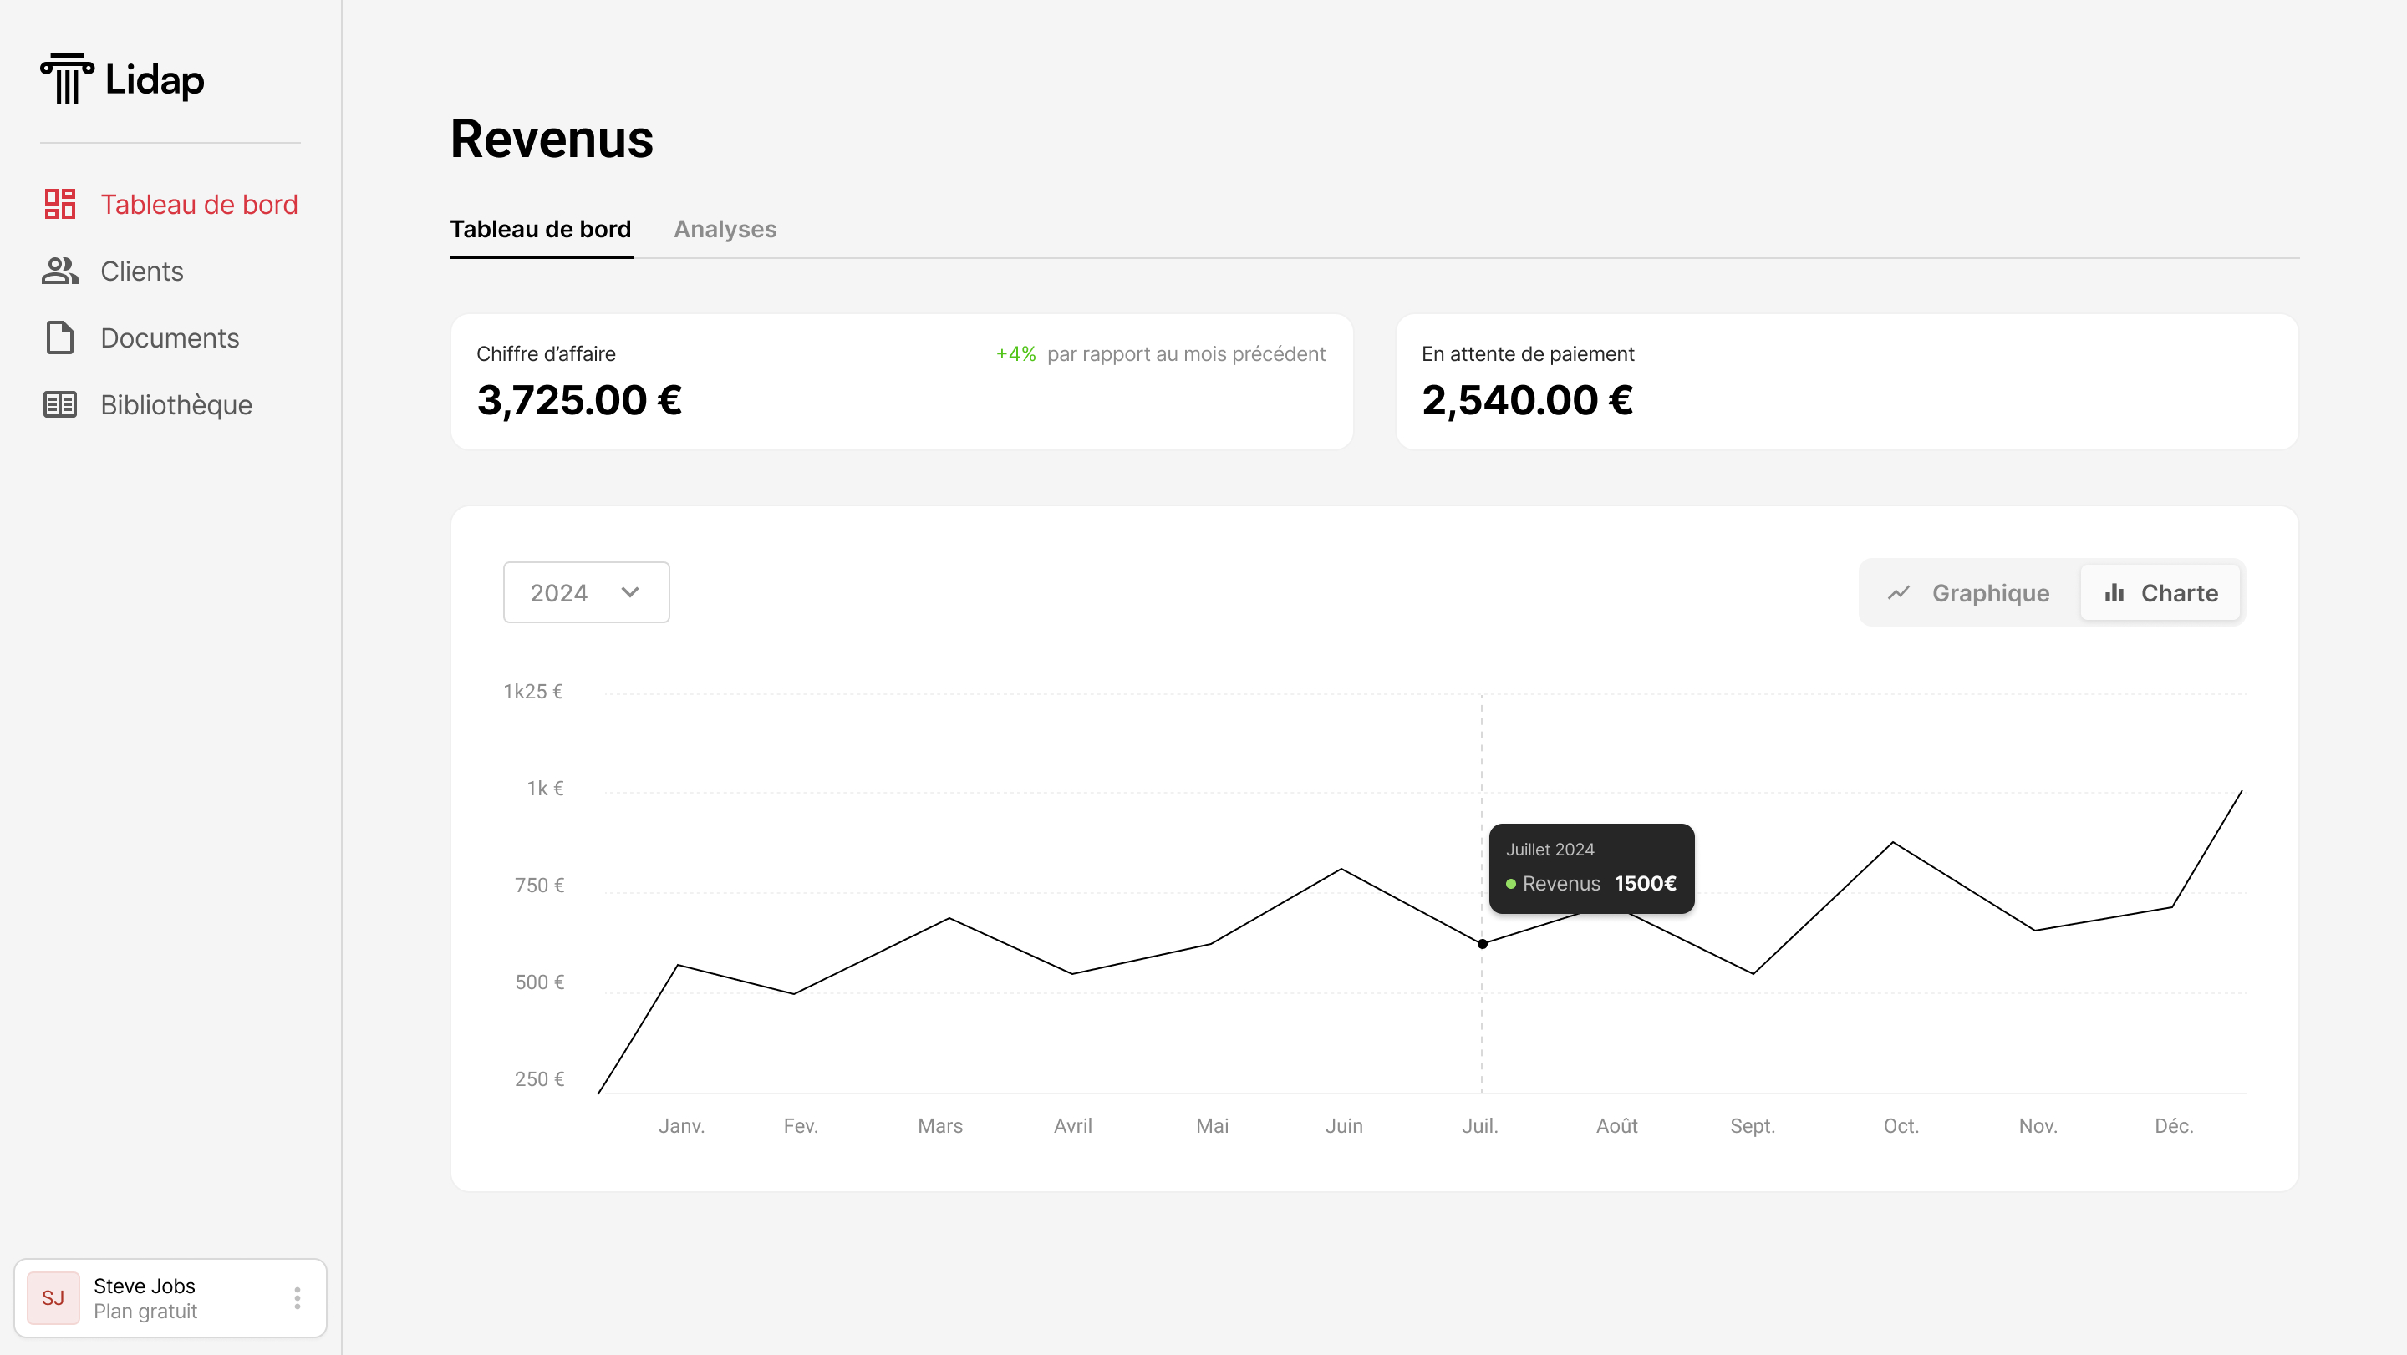Click the Chiffre d'affaire revenue card
This screenshot has width=2407, height=1355.
(x=901, y=382)
